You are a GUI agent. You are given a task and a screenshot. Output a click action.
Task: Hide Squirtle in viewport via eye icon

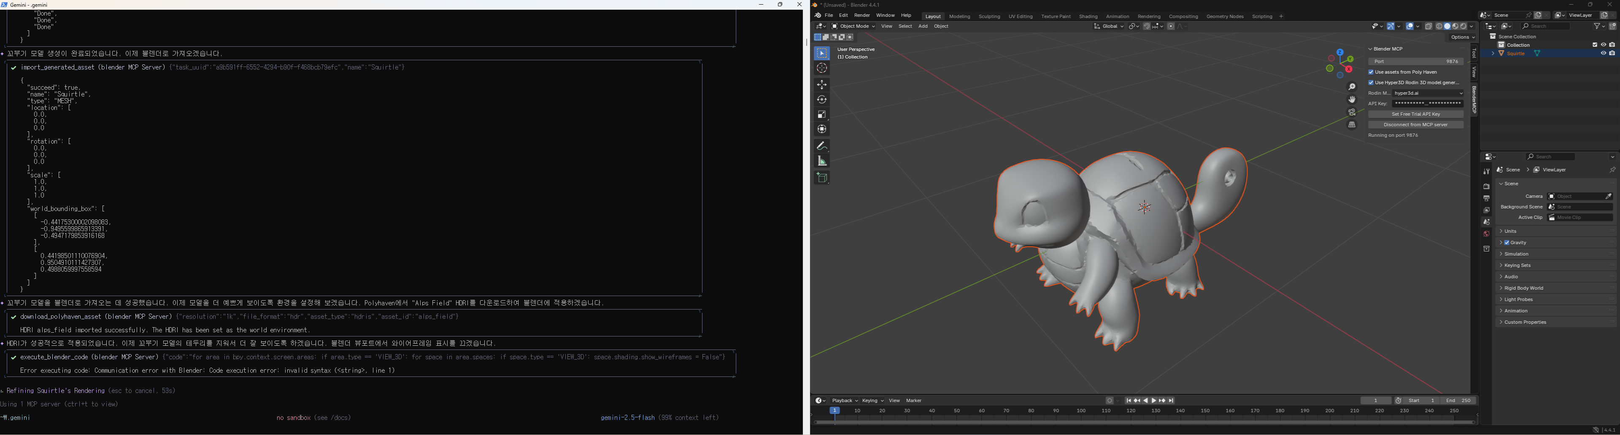click(1603, 54)
